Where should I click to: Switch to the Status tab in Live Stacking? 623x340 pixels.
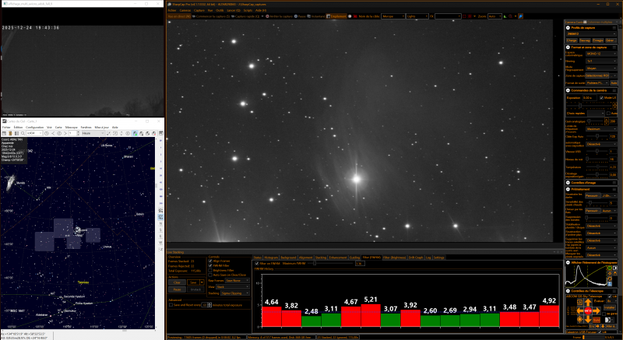pyautogui.click(x=258, y=258)
